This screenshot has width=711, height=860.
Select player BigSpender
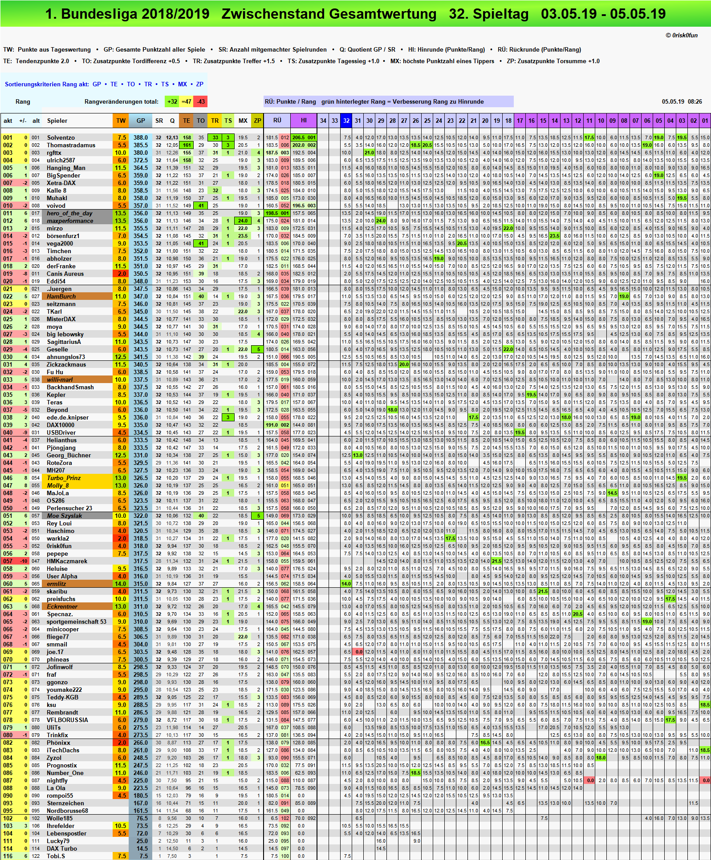pos(64,175)
